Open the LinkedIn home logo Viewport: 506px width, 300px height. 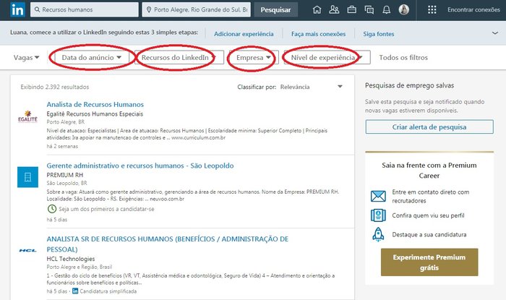pyautogui.click(x=17, y=9)
